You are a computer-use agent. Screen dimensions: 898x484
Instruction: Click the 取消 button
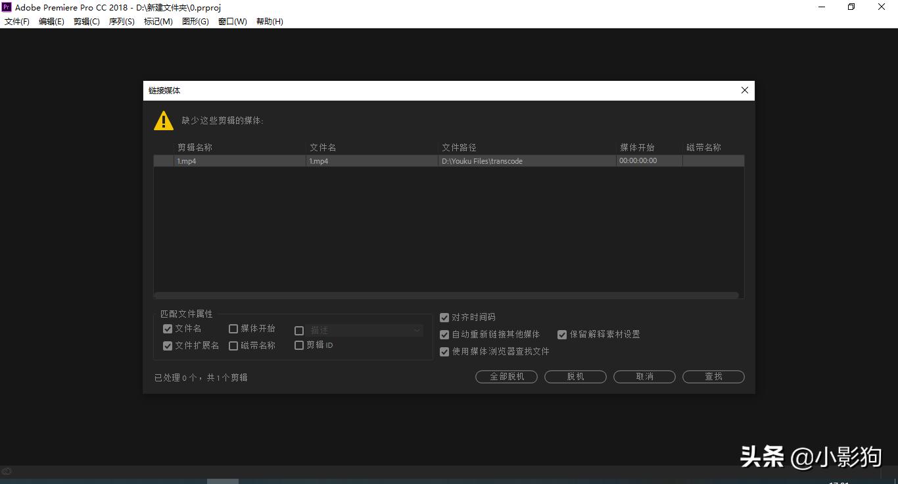[644, 377]
